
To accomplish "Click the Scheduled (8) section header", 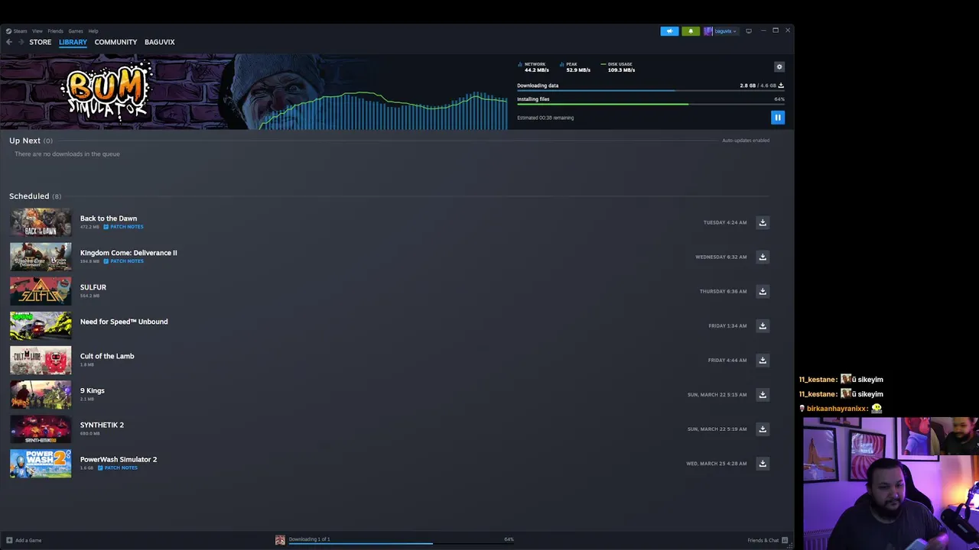I will click(x=35, y=196).
